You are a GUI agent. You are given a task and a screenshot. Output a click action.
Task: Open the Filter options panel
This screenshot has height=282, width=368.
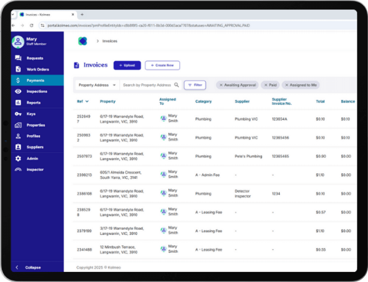pyautogui.click(x=195, y=85)
